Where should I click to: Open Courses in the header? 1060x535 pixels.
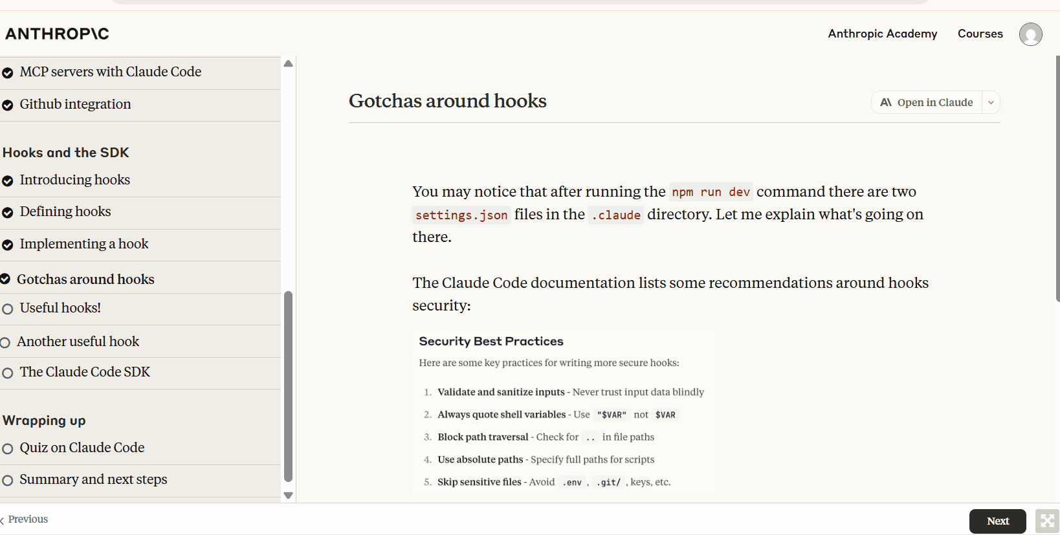tap(980, 34)
